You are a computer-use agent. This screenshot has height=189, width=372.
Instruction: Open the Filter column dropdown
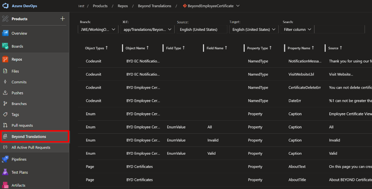coord(297,29)
